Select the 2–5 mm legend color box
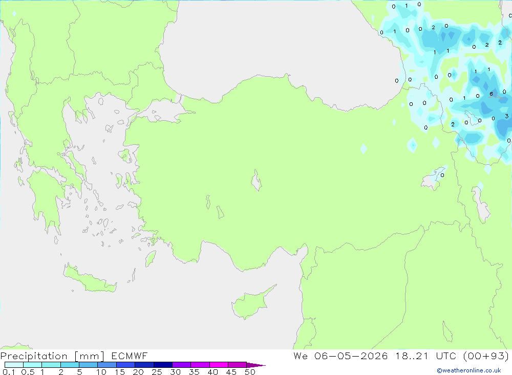 coord(70,365)
